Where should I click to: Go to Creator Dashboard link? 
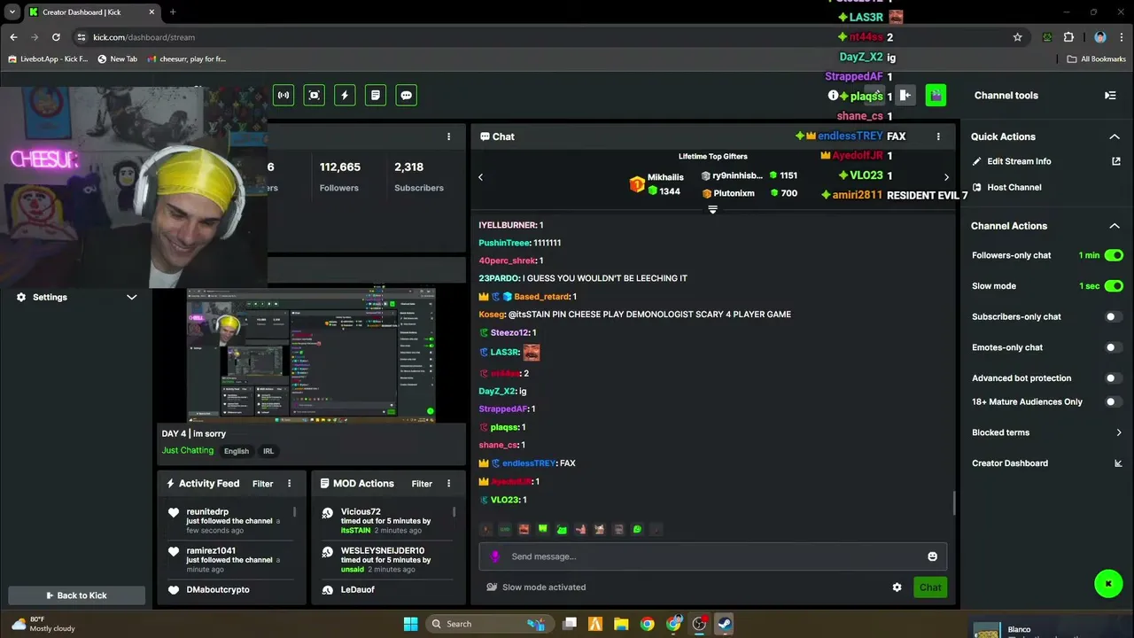click(1010, 463)
